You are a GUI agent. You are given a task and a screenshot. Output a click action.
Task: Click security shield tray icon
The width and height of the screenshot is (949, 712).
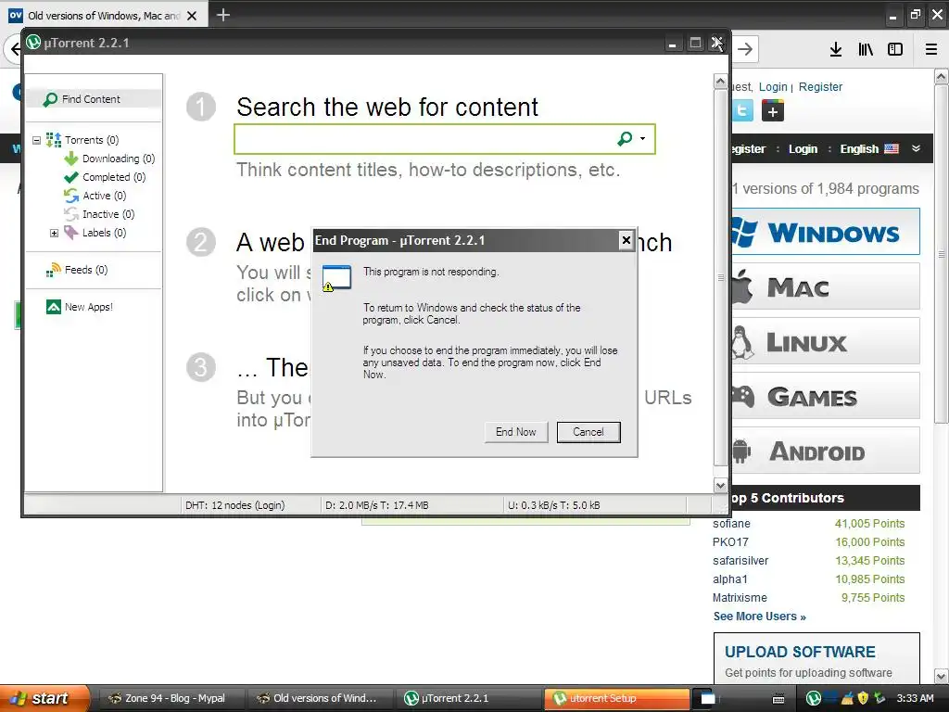863,698
